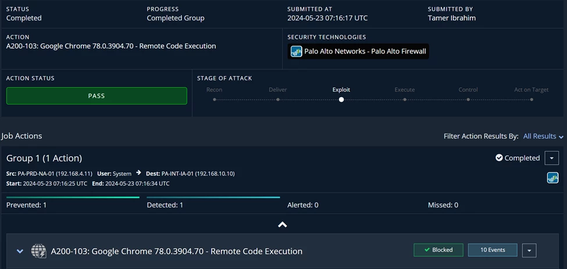Click the ACTION field value for A200-103
Screen dimensions: 567x269
111,46
